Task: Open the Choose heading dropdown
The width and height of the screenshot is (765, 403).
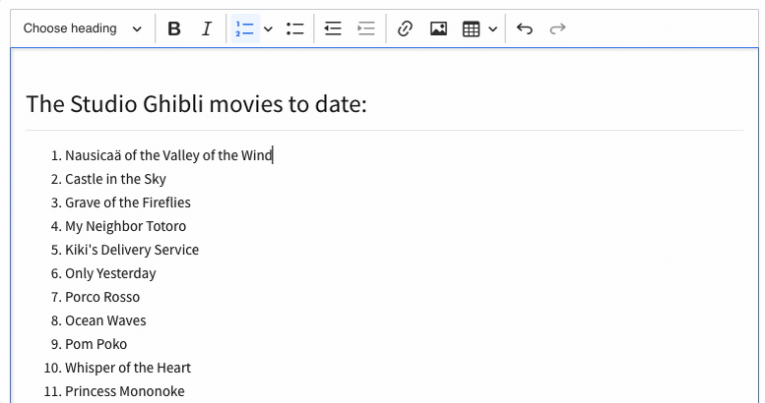Action: coord(83,29)
